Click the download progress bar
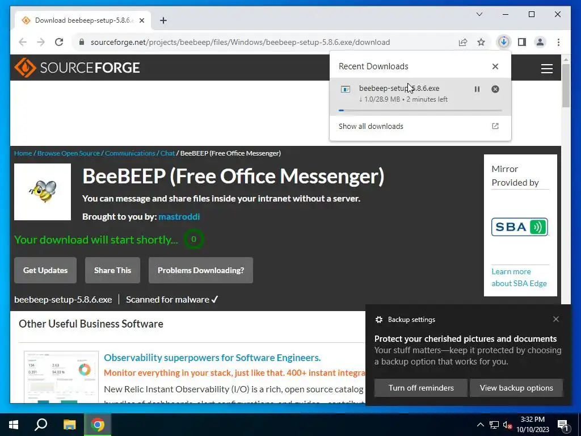 click(x=420, y=110)
